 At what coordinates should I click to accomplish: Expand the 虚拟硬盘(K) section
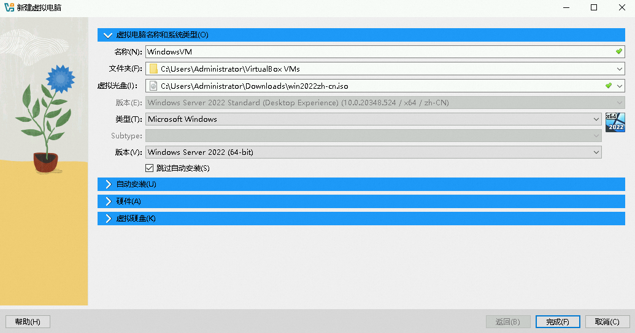[361, 219]
